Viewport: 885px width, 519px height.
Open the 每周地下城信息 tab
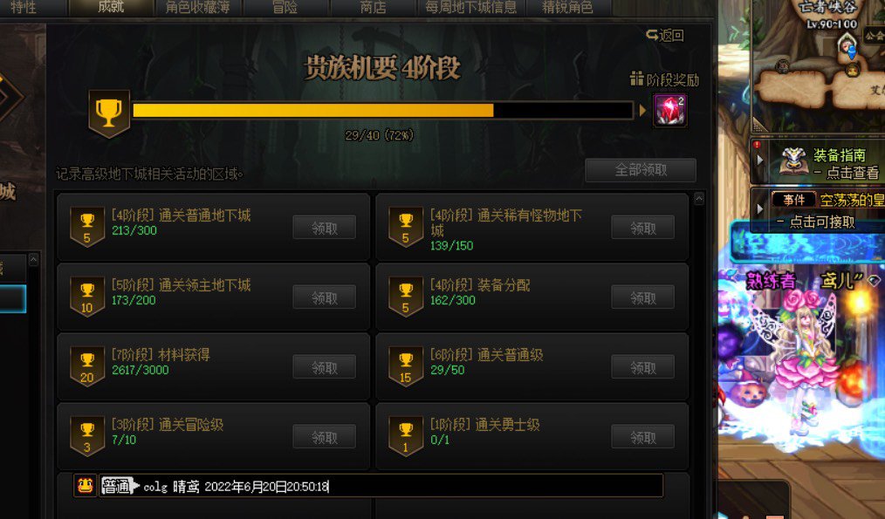coord(470,7)
